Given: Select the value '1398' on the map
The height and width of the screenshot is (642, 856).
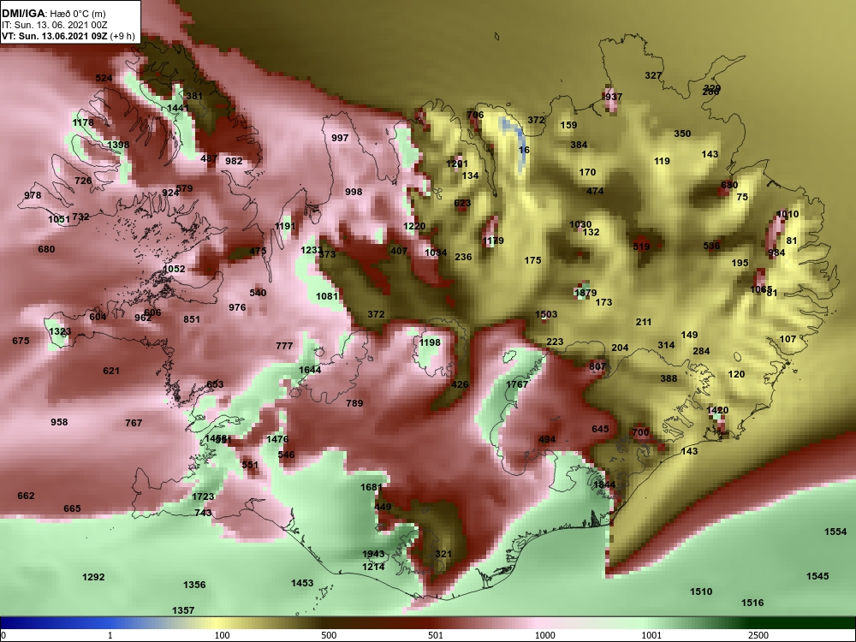Looking at the screenshot, I should [118, 145].
